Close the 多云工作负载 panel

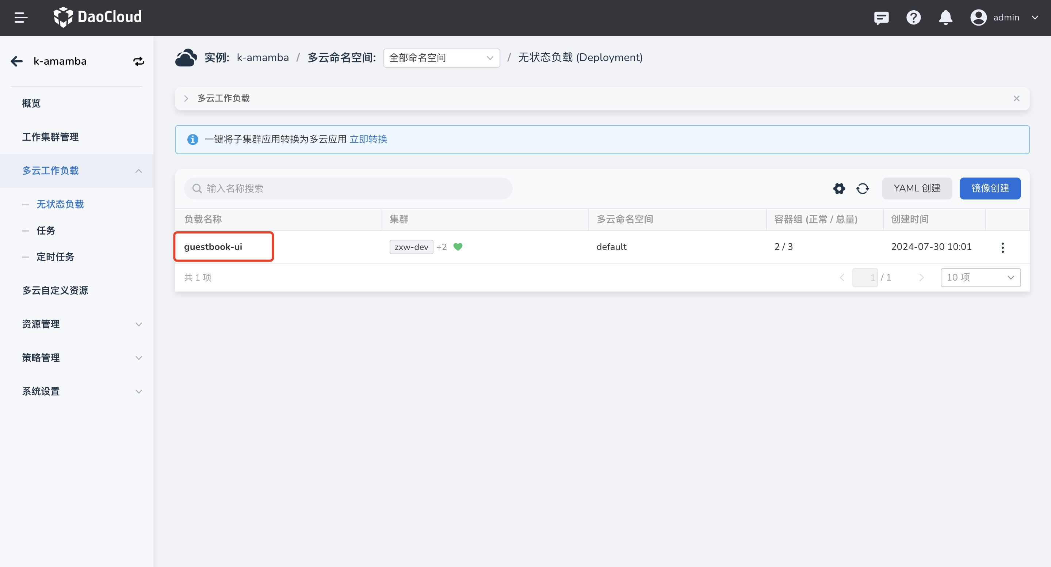1016,98
